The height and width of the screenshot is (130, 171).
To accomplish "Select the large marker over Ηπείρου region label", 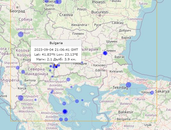I will click(21, 98).
